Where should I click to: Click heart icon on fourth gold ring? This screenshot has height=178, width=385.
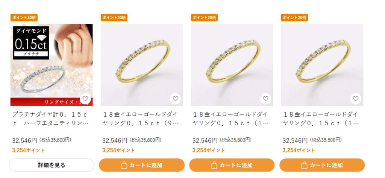pyautogui.click(x=356, y=99)
